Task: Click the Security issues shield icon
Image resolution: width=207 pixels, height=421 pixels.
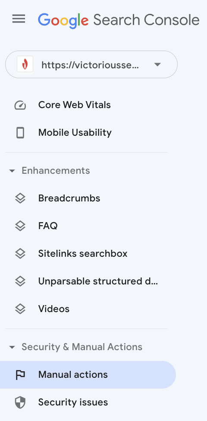Action: (20, 402)
